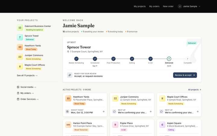The height and width of the screenshot is (136, 217).
Task: Click the 1 tomorrow summary
Action: (131, 32)
